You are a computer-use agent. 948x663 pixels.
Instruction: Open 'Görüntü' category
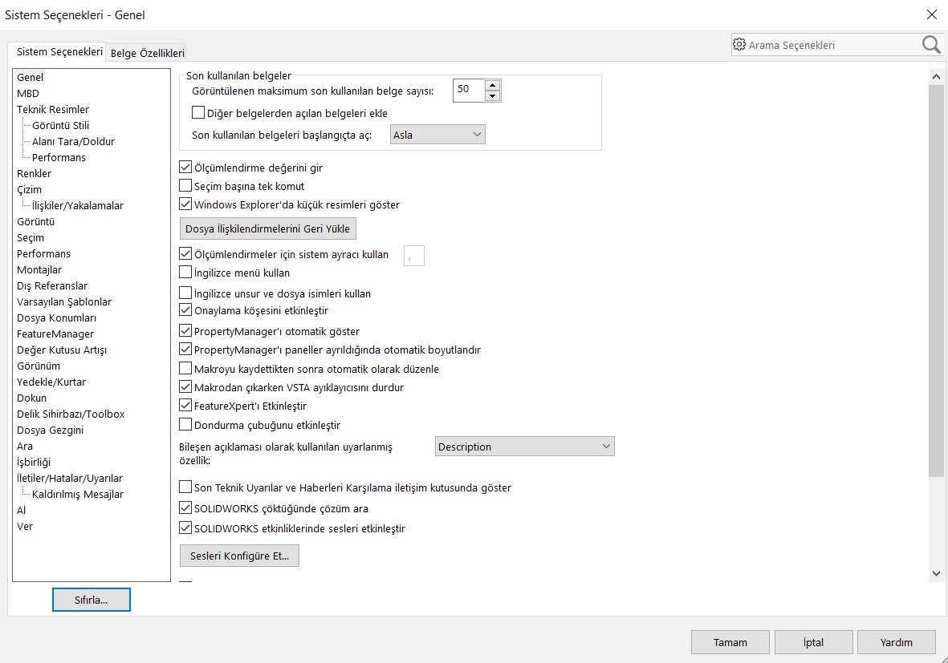(x=35, y=221)
